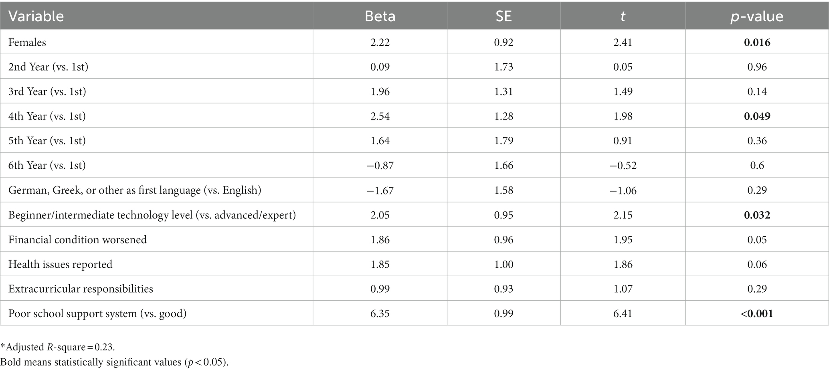Select the bold 0.049 p-value
829x372 pixels.
757,116
